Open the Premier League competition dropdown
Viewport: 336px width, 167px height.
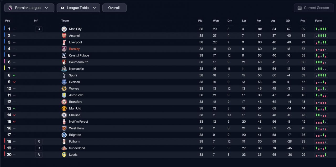[x=29, y=8]
